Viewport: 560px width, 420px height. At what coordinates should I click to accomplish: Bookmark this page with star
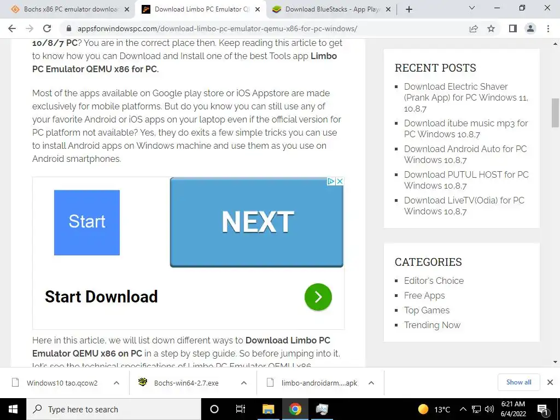[491, 28]
